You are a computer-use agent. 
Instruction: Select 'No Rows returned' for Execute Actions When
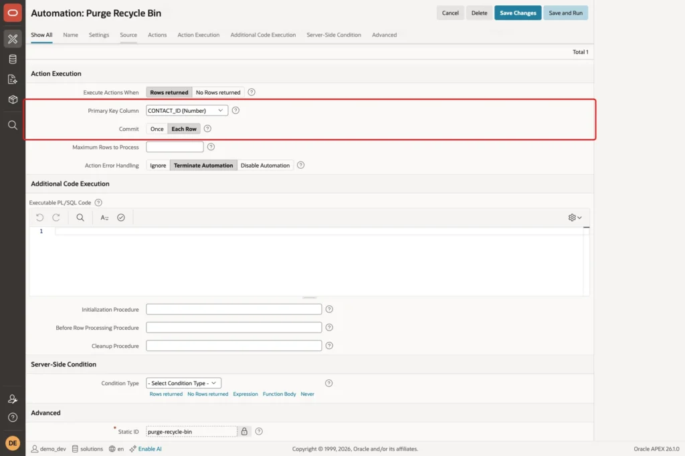[218, 92]
